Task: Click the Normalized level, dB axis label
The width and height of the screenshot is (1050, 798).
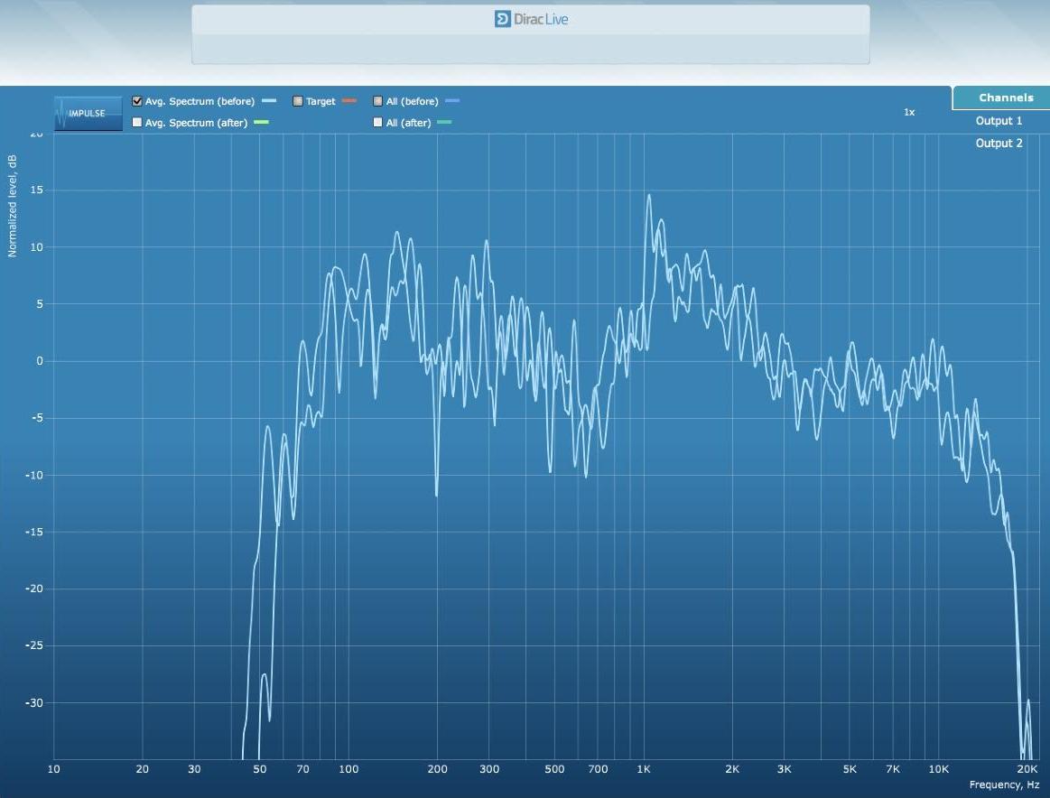Action: tap(13, 205)
